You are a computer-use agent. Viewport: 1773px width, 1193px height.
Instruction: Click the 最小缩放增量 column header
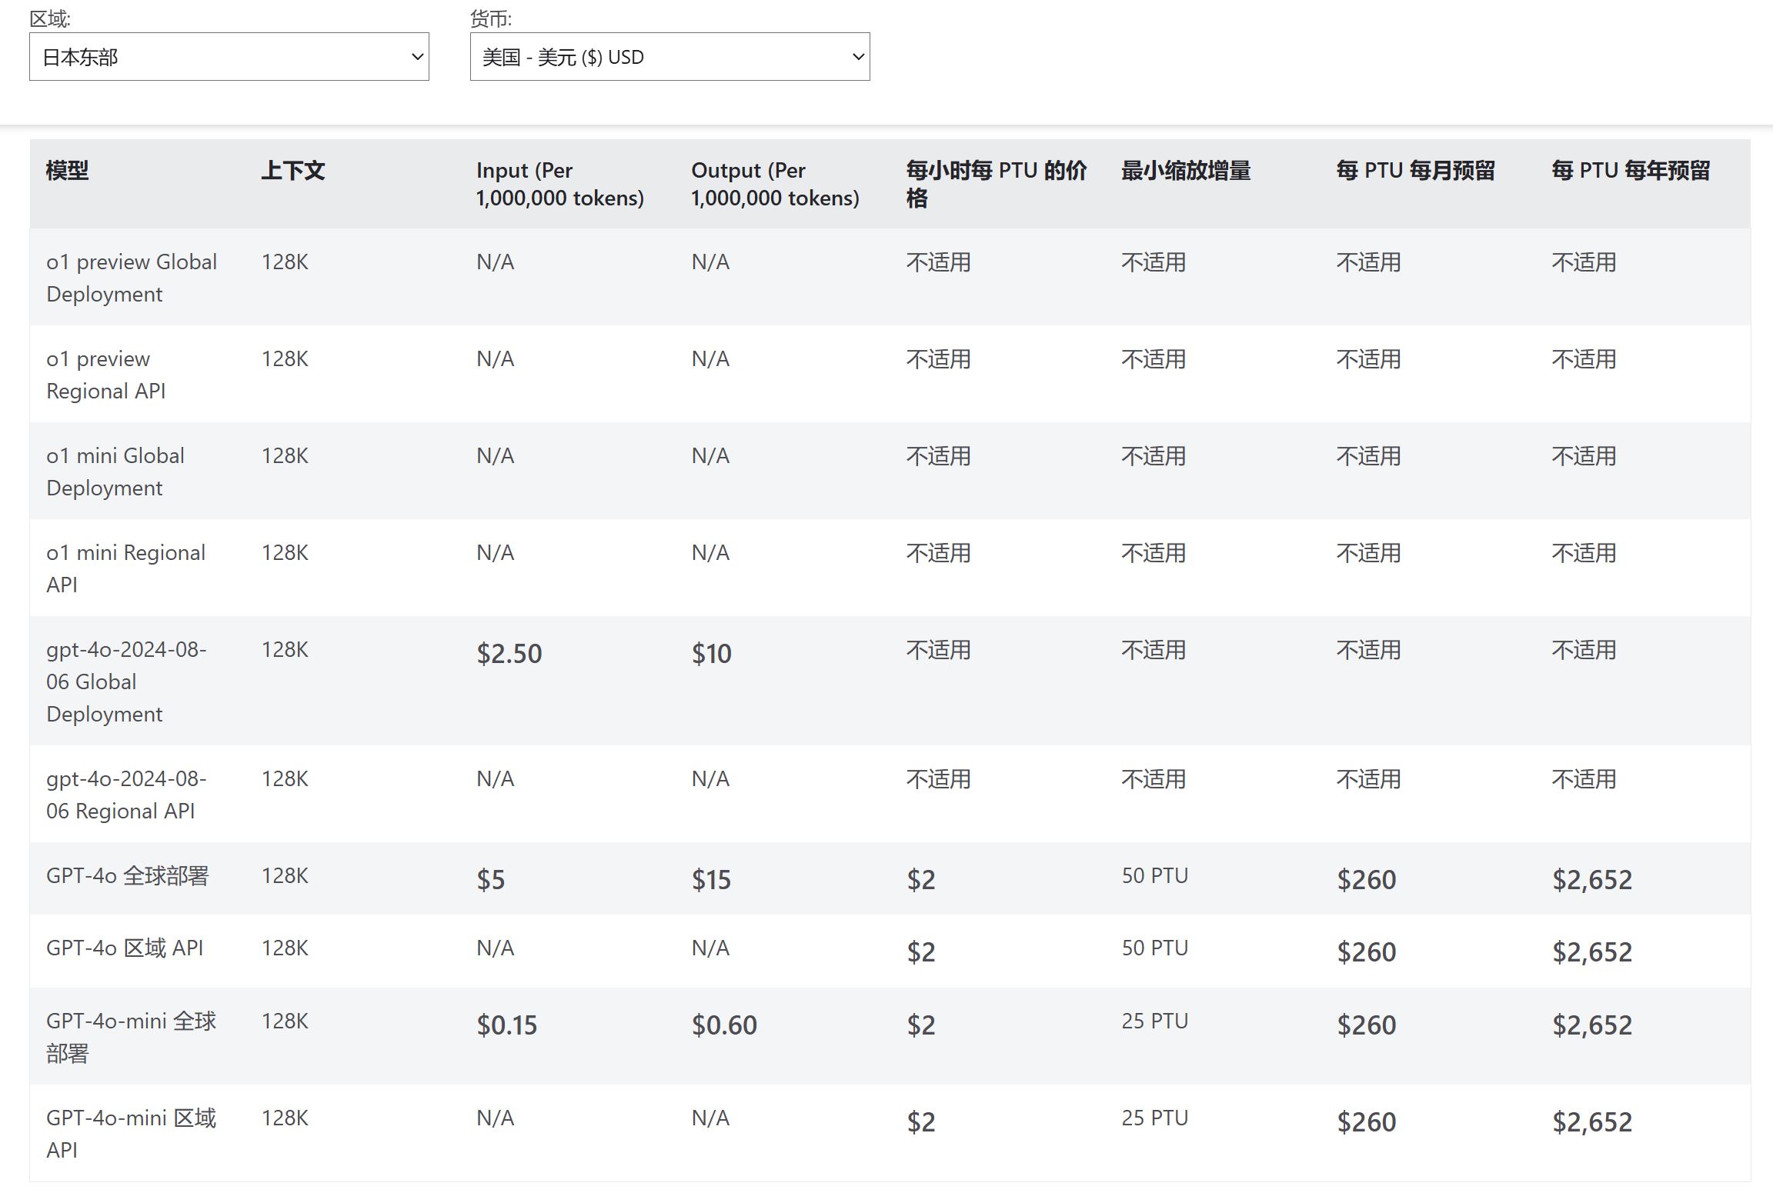click(1186, 170)
